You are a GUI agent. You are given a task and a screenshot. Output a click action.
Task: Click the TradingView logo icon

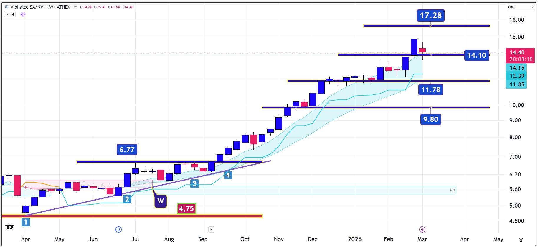pos(9,227)
